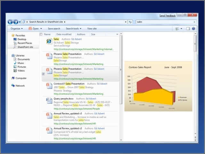Image resolution: width=205 pixels, height=154 pixels.
Task: Clear the sales search box
Action: click(194, 22)
